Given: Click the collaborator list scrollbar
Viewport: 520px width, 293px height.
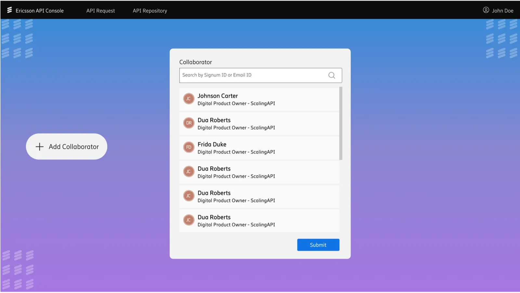Looking at the screenshot, I should tap(341, 123).
